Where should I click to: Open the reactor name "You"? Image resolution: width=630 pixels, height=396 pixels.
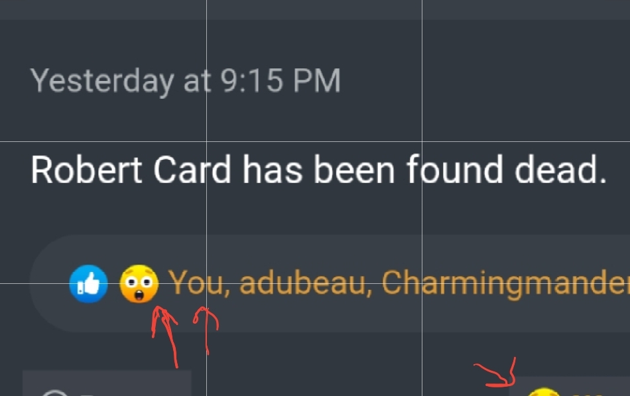click(196, 283)
